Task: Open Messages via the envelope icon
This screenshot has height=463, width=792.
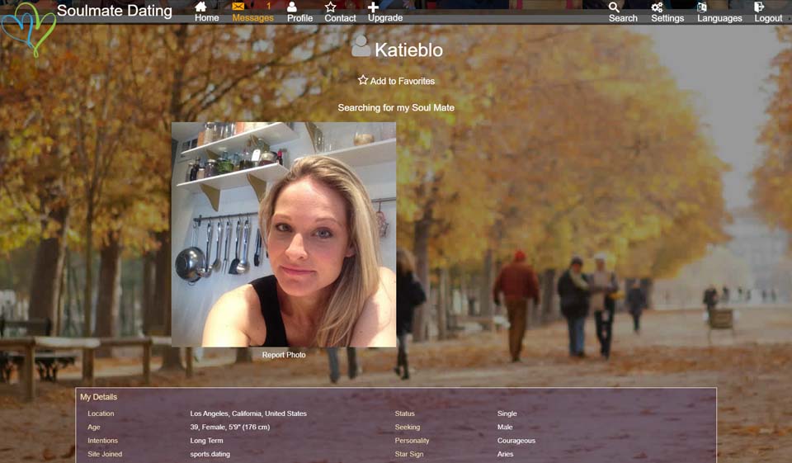Action: [x=238, y=7]
